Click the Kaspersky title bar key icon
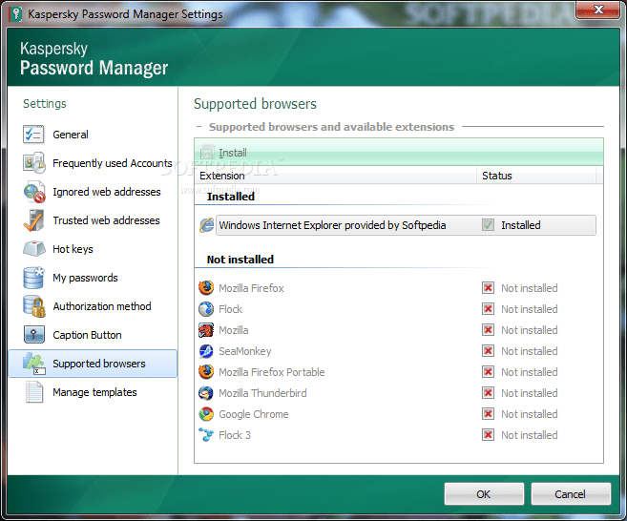 (15, 14)
